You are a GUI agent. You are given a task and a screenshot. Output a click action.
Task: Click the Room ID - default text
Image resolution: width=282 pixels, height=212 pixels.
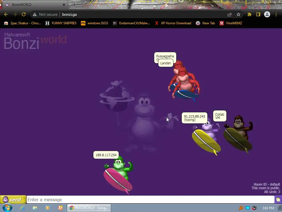267,184
